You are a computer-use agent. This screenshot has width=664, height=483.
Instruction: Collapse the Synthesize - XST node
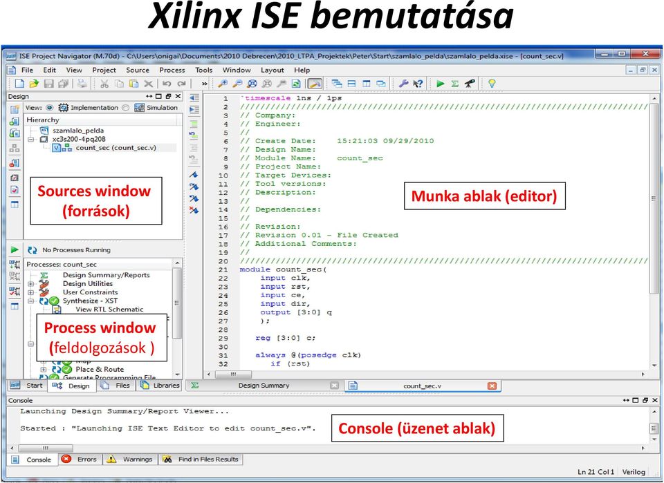click(31, 301)
